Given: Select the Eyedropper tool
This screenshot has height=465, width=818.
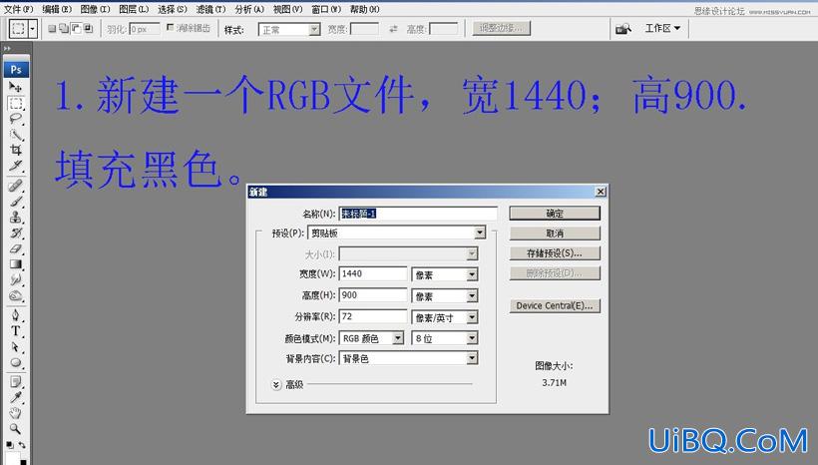Looking at the screenshot, I should (16, 397).
